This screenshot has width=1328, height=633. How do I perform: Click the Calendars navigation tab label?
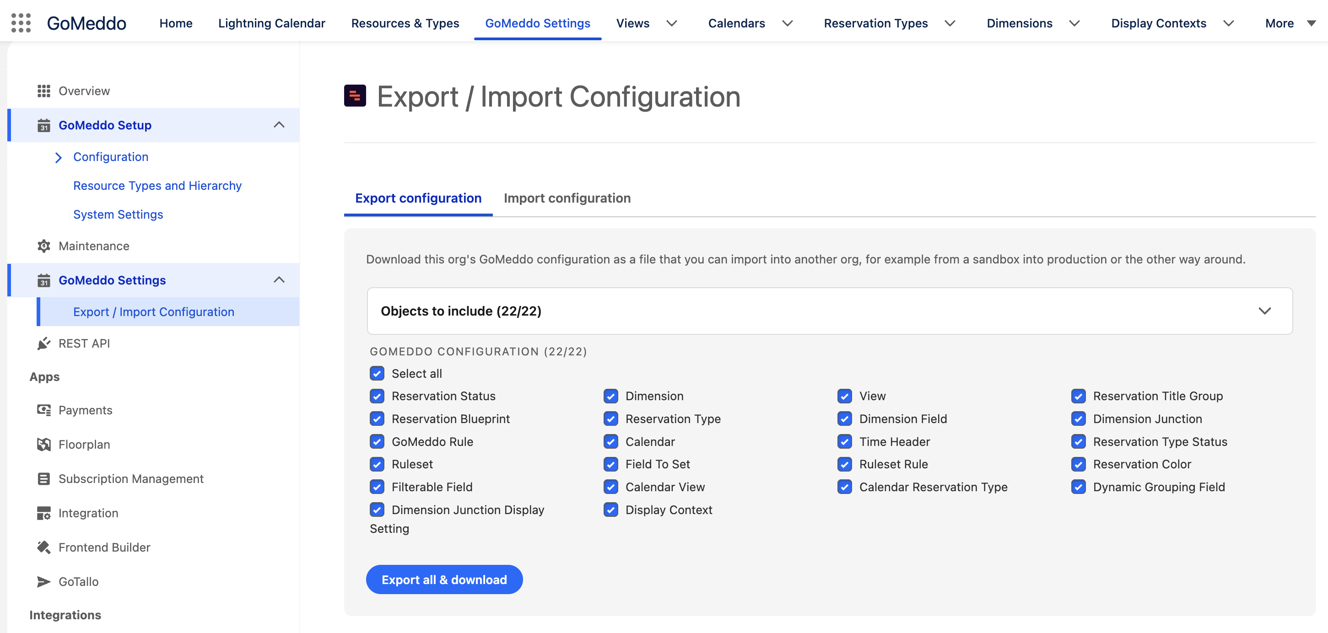coord(736,23)
